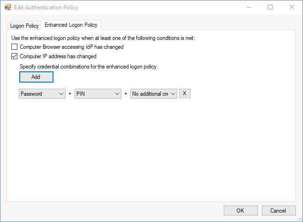Click the Specify credential combinations instruction text
The height and width of the screenshot is (222, 303).
[89, 67]
